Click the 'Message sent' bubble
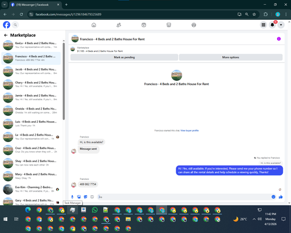Image resolution: width=291 pixels, height=233 pixels. [x=88, y=149]
